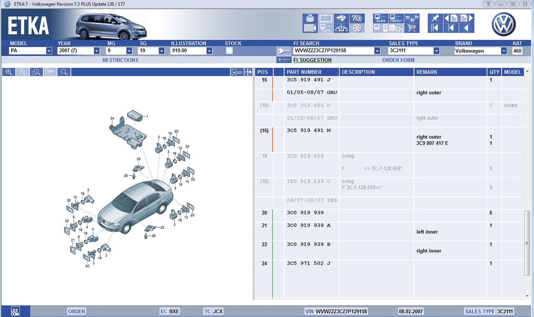The width and height of the screenshot is (534, 317).
Task: Jump to first entry double-bar icon
Action: pos(435,28)
